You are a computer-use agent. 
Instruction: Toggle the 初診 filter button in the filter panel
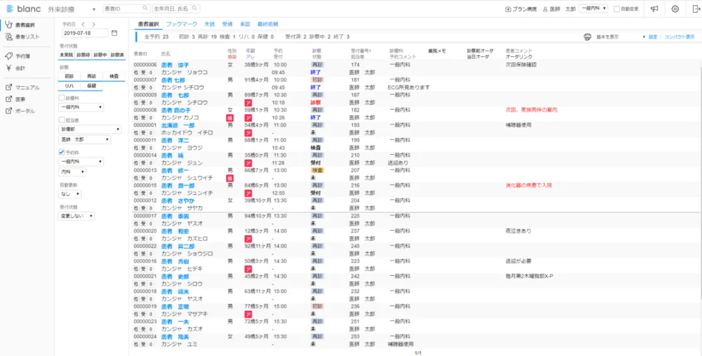pyautogui.click(x=70, y=76)
